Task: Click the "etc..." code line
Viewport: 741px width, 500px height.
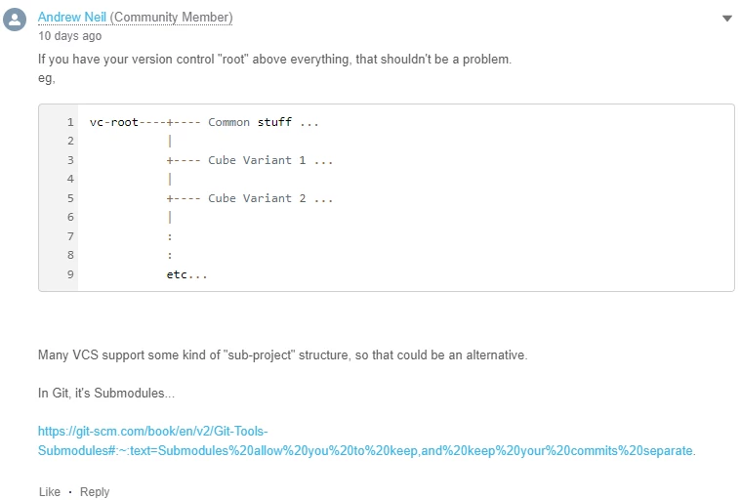Action: pos(186,274)
